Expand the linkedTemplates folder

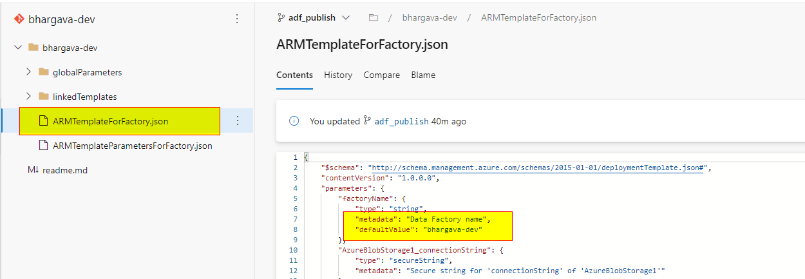pos(28,97)
